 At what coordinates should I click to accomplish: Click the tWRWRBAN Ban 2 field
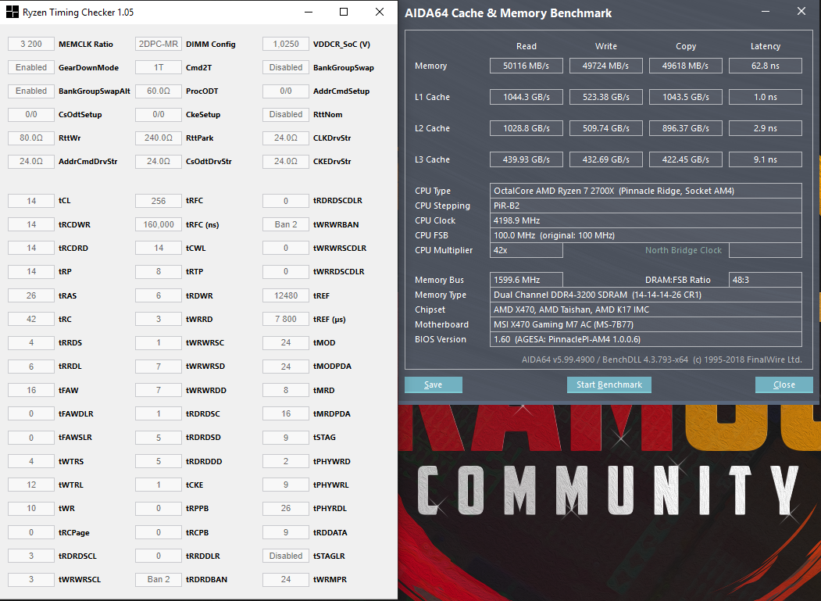[x=285, y=224]
